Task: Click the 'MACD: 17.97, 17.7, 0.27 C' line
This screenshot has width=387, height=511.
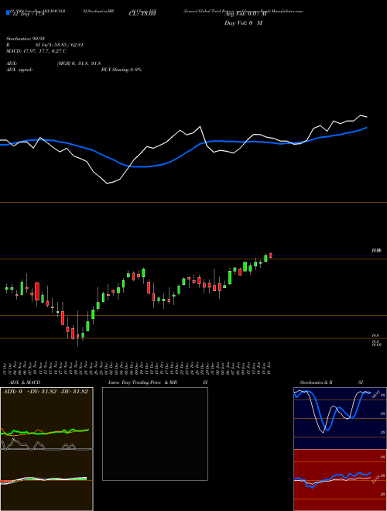Action: click(36, 51)
